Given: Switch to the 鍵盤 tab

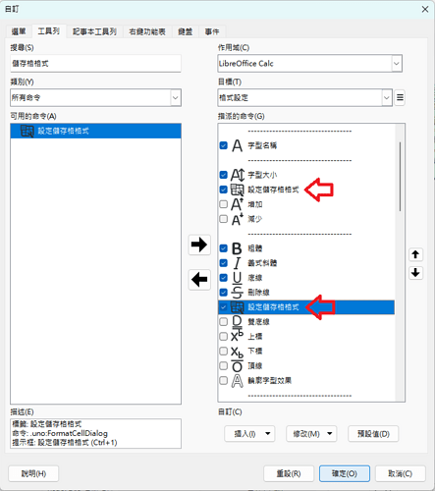Looking at the screenshot, I should [186, 31].
